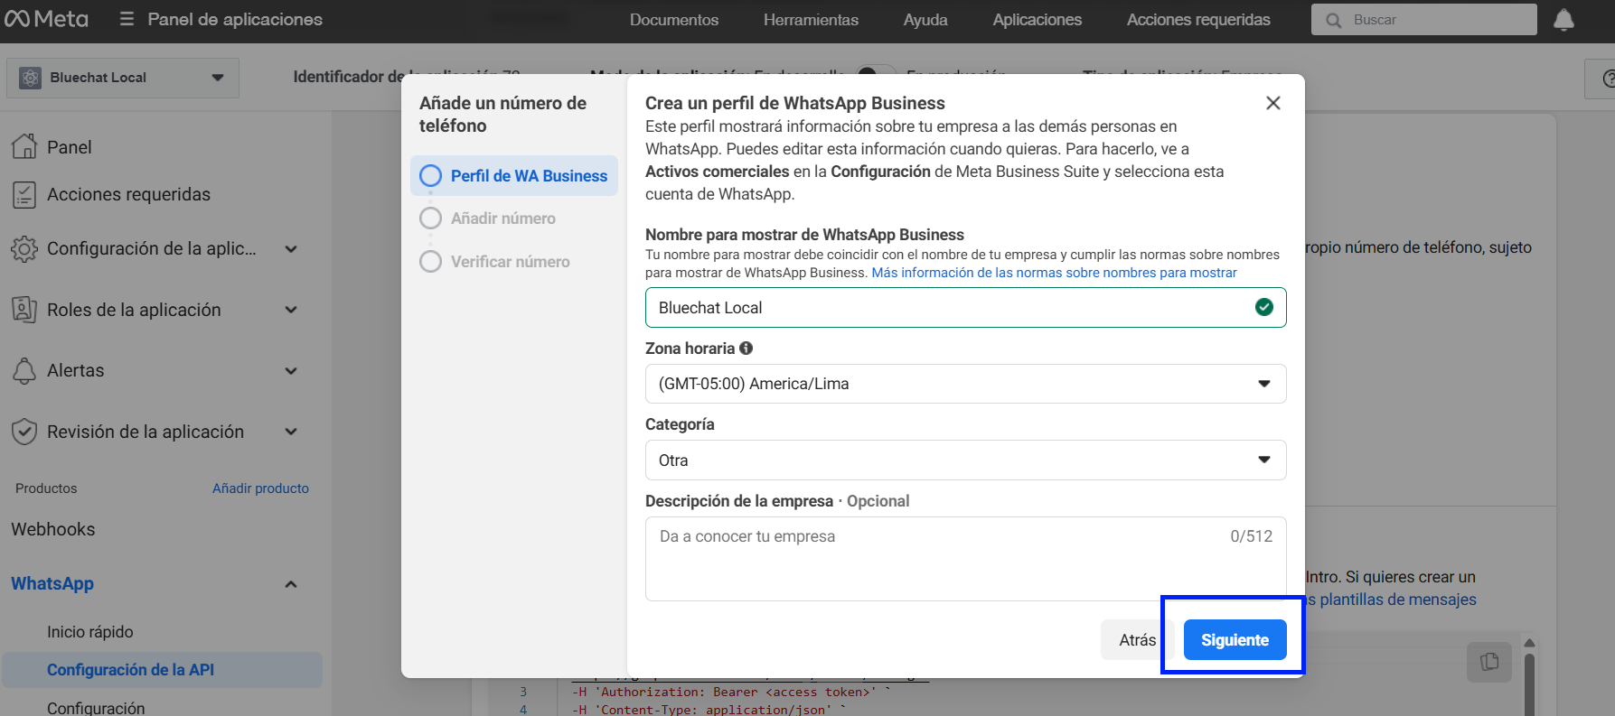Copy the code snippet with the copy icon
This screenshot has width=1615, height=716.
point(1488,662)
